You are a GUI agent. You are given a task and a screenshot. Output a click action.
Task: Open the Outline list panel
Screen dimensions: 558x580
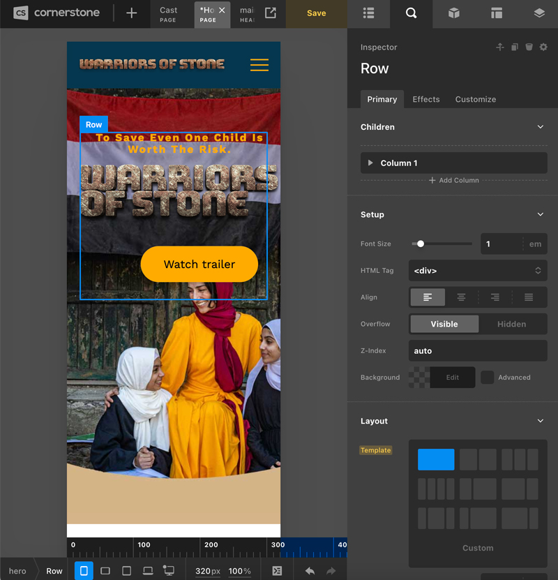coord(369,13)
